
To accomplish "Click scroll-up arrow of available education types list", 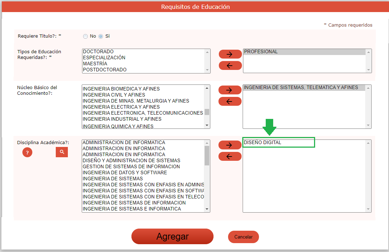I will [207, 52].
